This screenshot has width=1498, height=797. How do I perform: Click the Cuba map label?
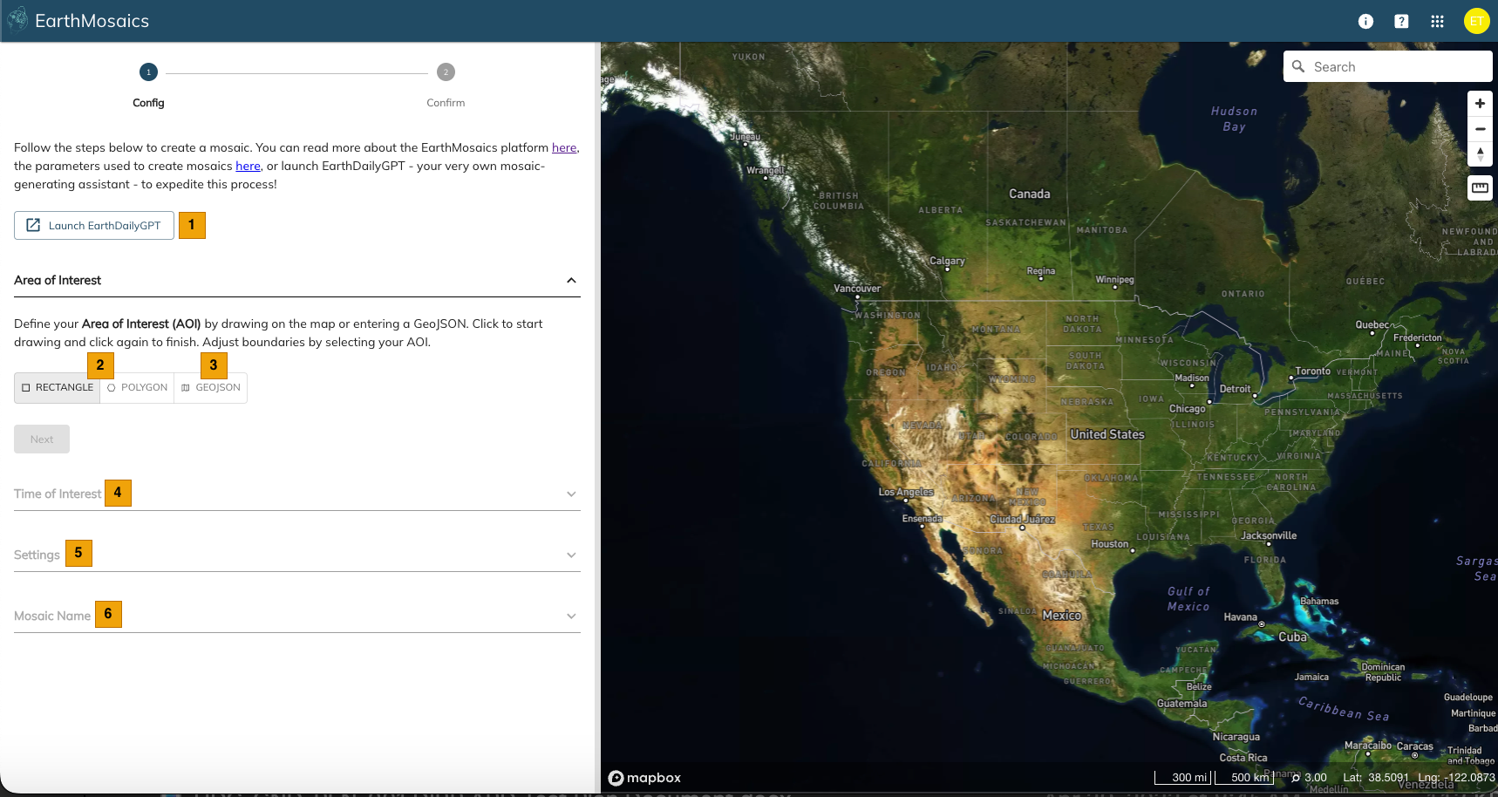(x=1292, y=637)
